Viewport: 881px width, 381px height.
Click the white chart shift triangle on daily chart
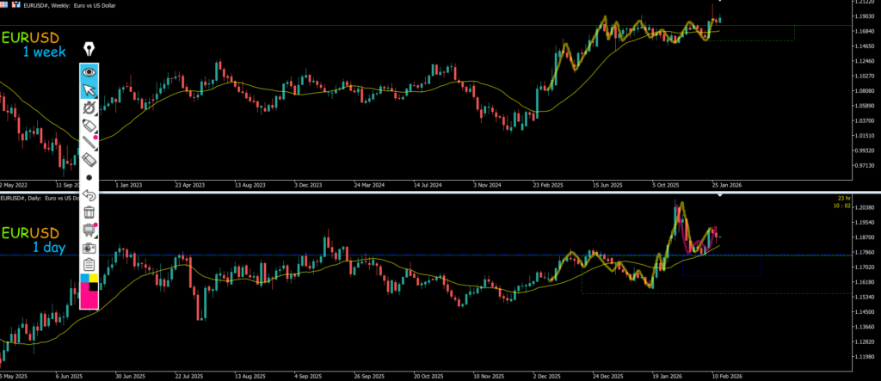pos(720,197)
